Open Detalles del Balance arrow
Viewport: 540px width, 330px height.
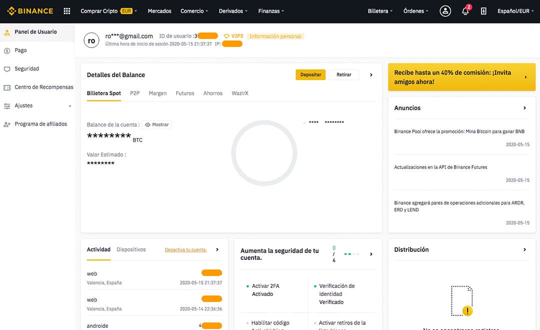(x=371, y=74)
